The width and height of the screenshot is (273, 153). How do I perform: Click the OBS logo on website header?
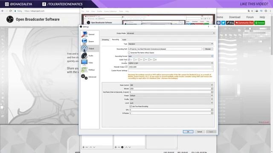10,19
